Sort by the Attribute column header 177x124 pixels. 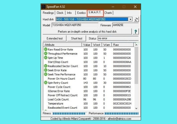click(63, 45)
